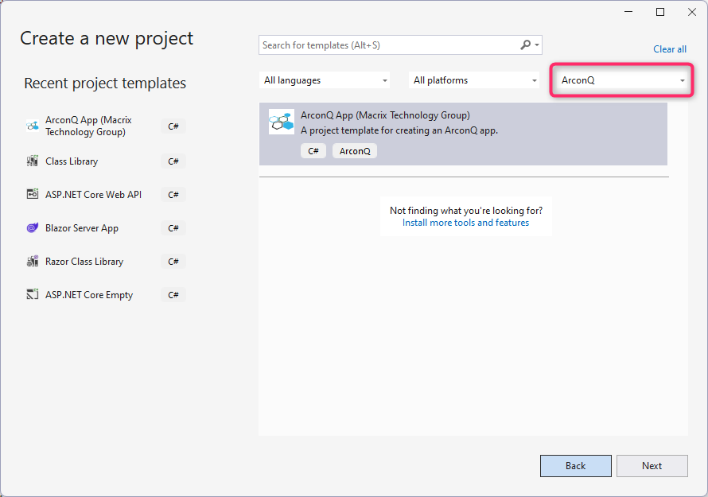
Task: Select Razor Class Library recent template
Action: tap(106, 262)
